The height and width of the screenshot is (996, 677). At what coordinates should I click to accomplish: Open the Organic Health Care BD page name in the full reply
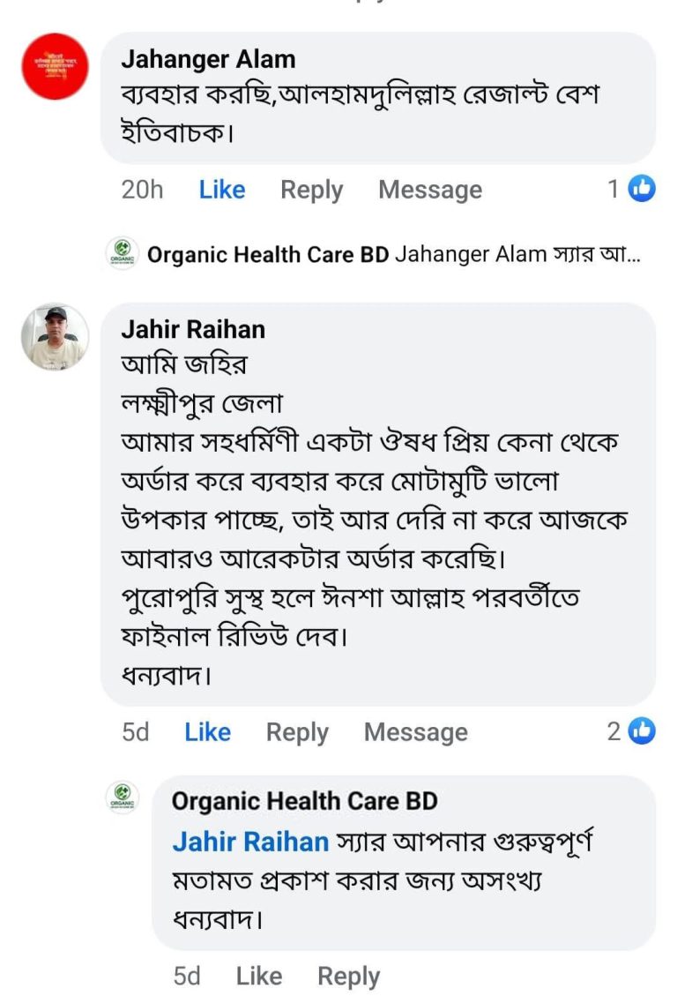(304, 800)
